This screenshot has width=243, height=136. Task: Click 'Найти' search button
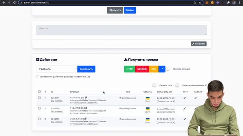pos(130,10)
